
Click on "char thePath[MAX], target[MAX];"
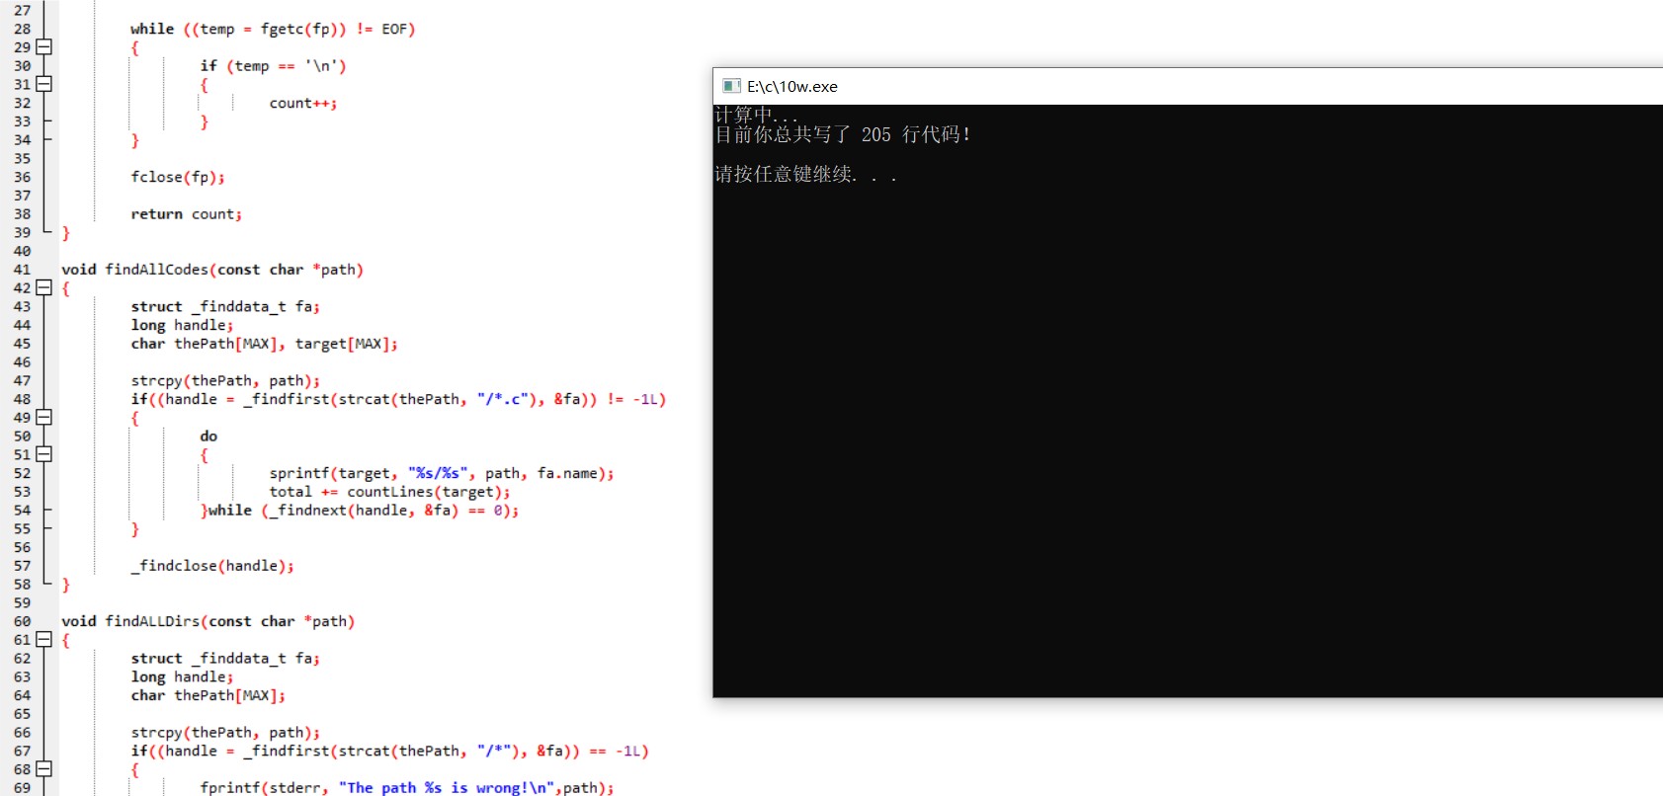click(264, 344)
